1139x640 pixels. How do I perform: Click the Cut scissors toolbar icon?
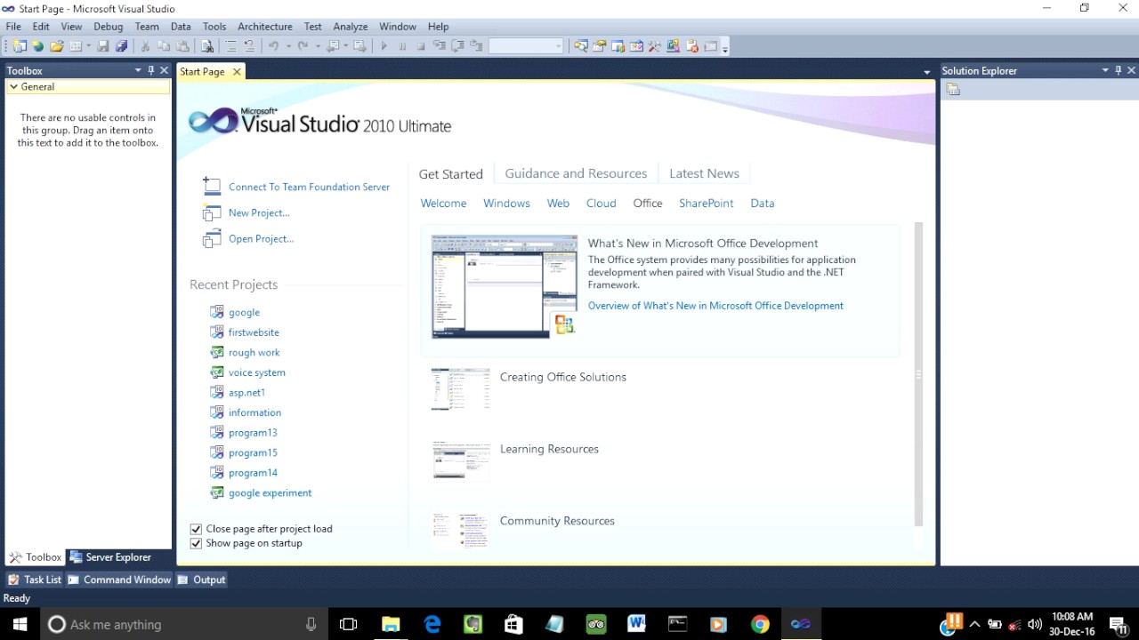tap(145, 46)
